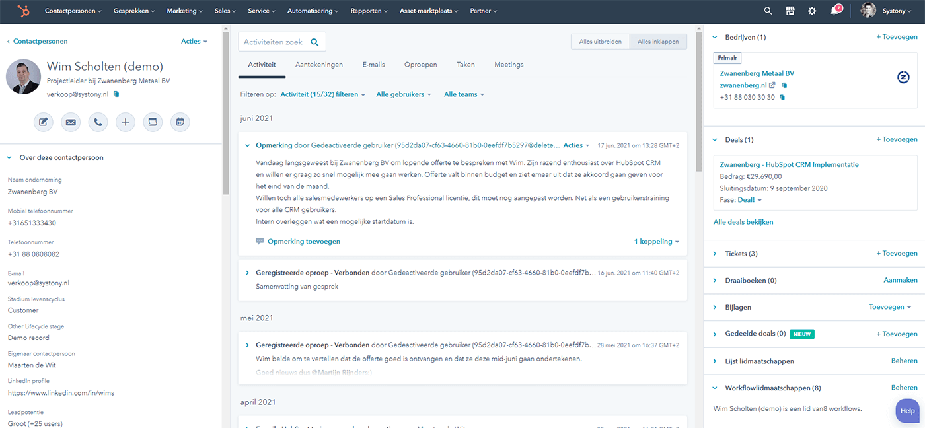Collapse the Workflowlidmaatschappen (8) section

pos(715,388)
